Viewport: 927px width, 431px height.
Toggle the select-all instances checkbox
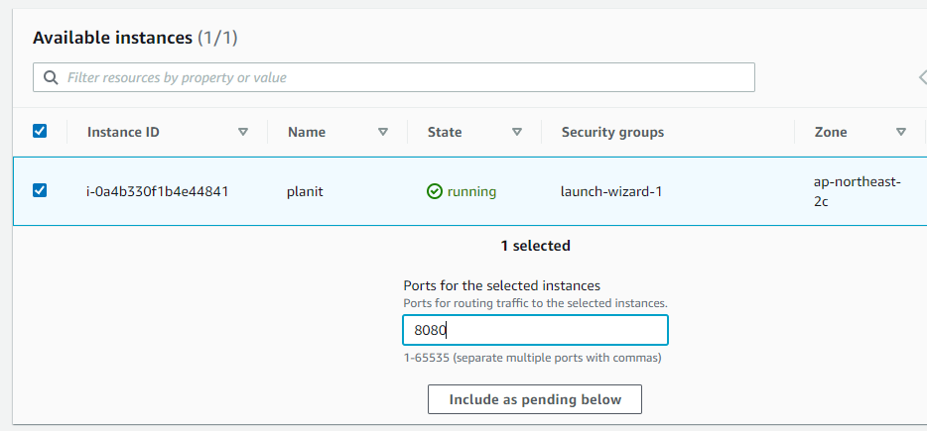[x=40, y=131]
